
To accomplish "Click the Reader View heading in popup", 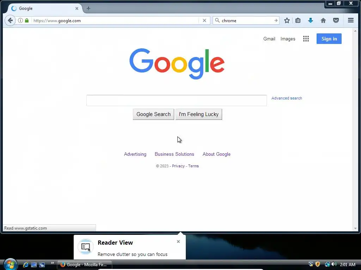I will pos(115,243).
